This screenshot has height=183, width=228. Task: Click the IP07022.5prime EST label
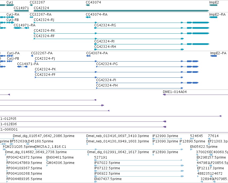[107, 163]
